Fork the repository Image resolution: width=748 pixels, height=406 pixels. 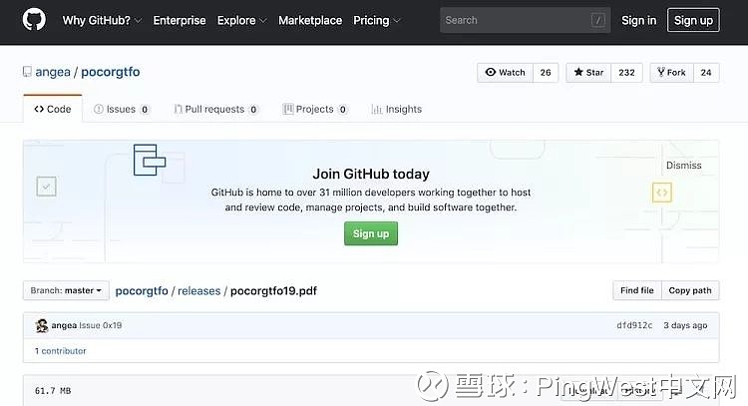(x=671, y=73)
